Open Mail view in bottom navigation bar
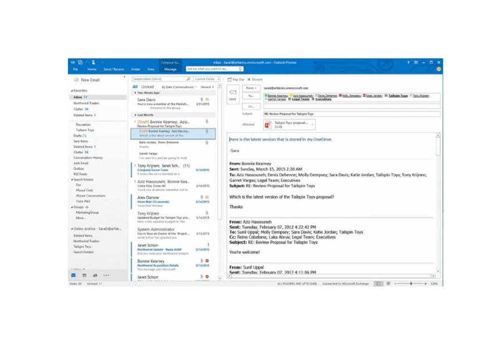This screenshot has width=499, height=356. pyautogui.click(x=74, y=275)
